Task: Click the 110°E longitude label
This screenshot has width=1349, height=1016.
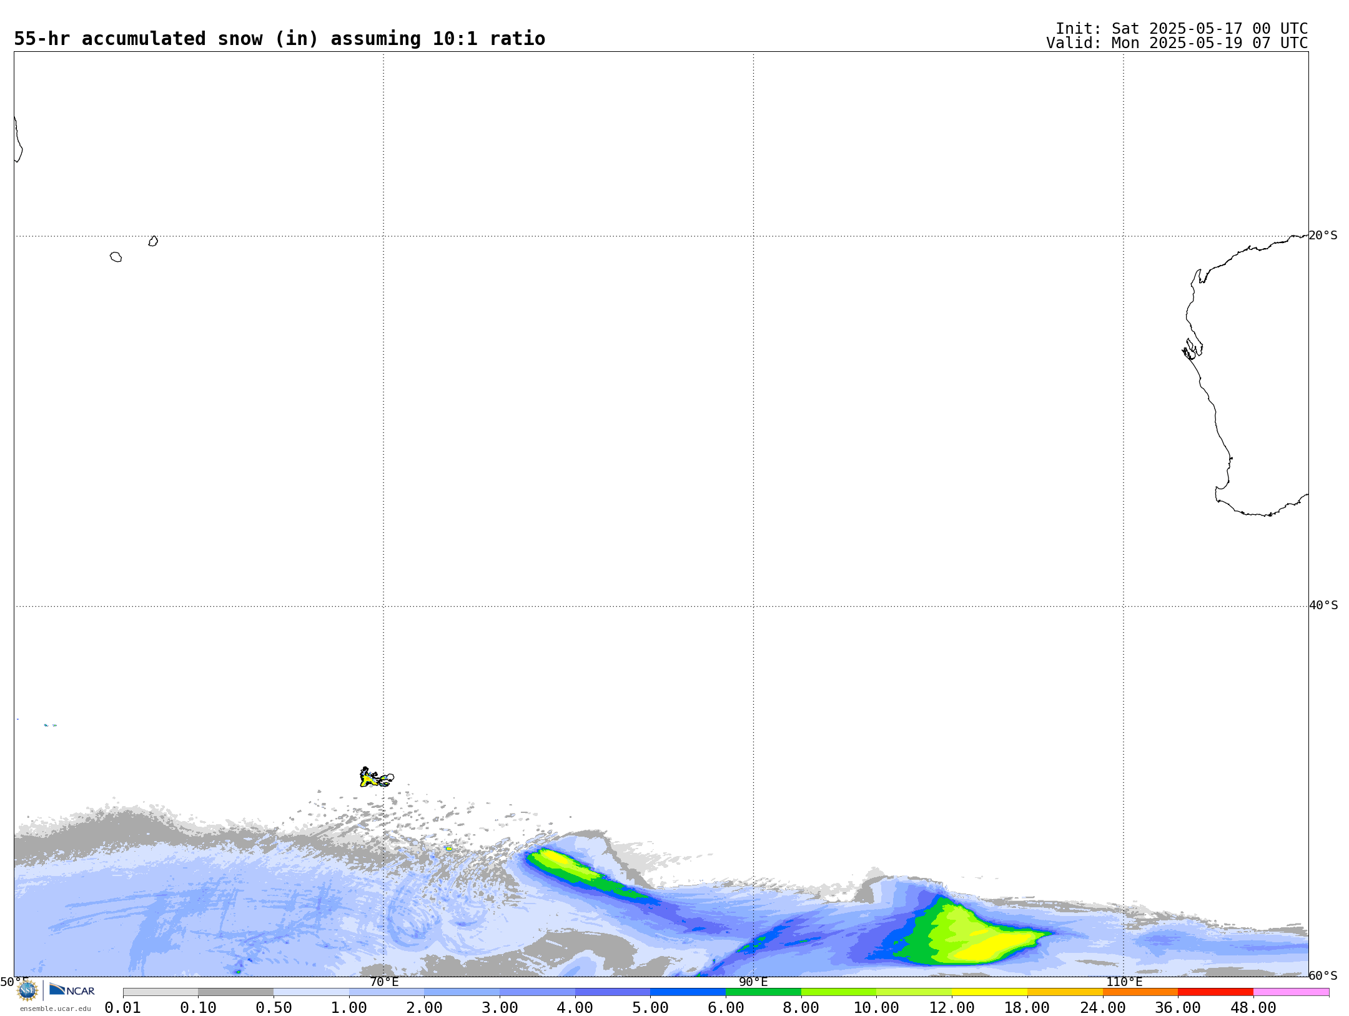Action: pyautogui.click(x=1124, y=982)
